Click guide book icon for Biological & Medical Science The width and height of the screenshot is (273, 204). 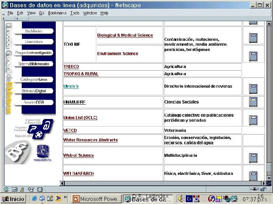253,38
